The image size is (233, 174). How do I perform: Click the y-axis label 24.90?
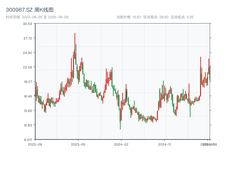click(27, 53)
